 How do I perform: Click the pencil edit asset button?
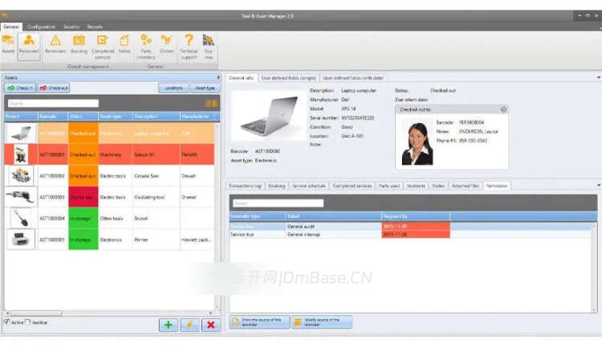click(189, 324)
